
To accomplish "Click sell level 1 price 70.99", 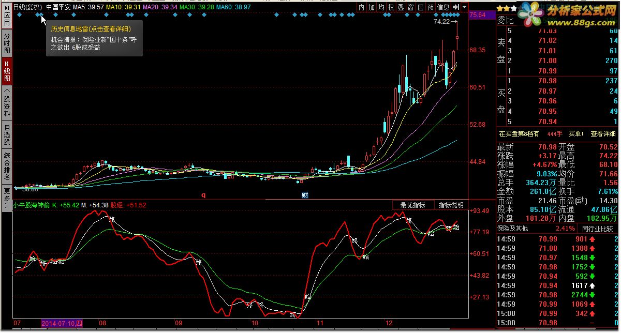I will pos(548,71).
